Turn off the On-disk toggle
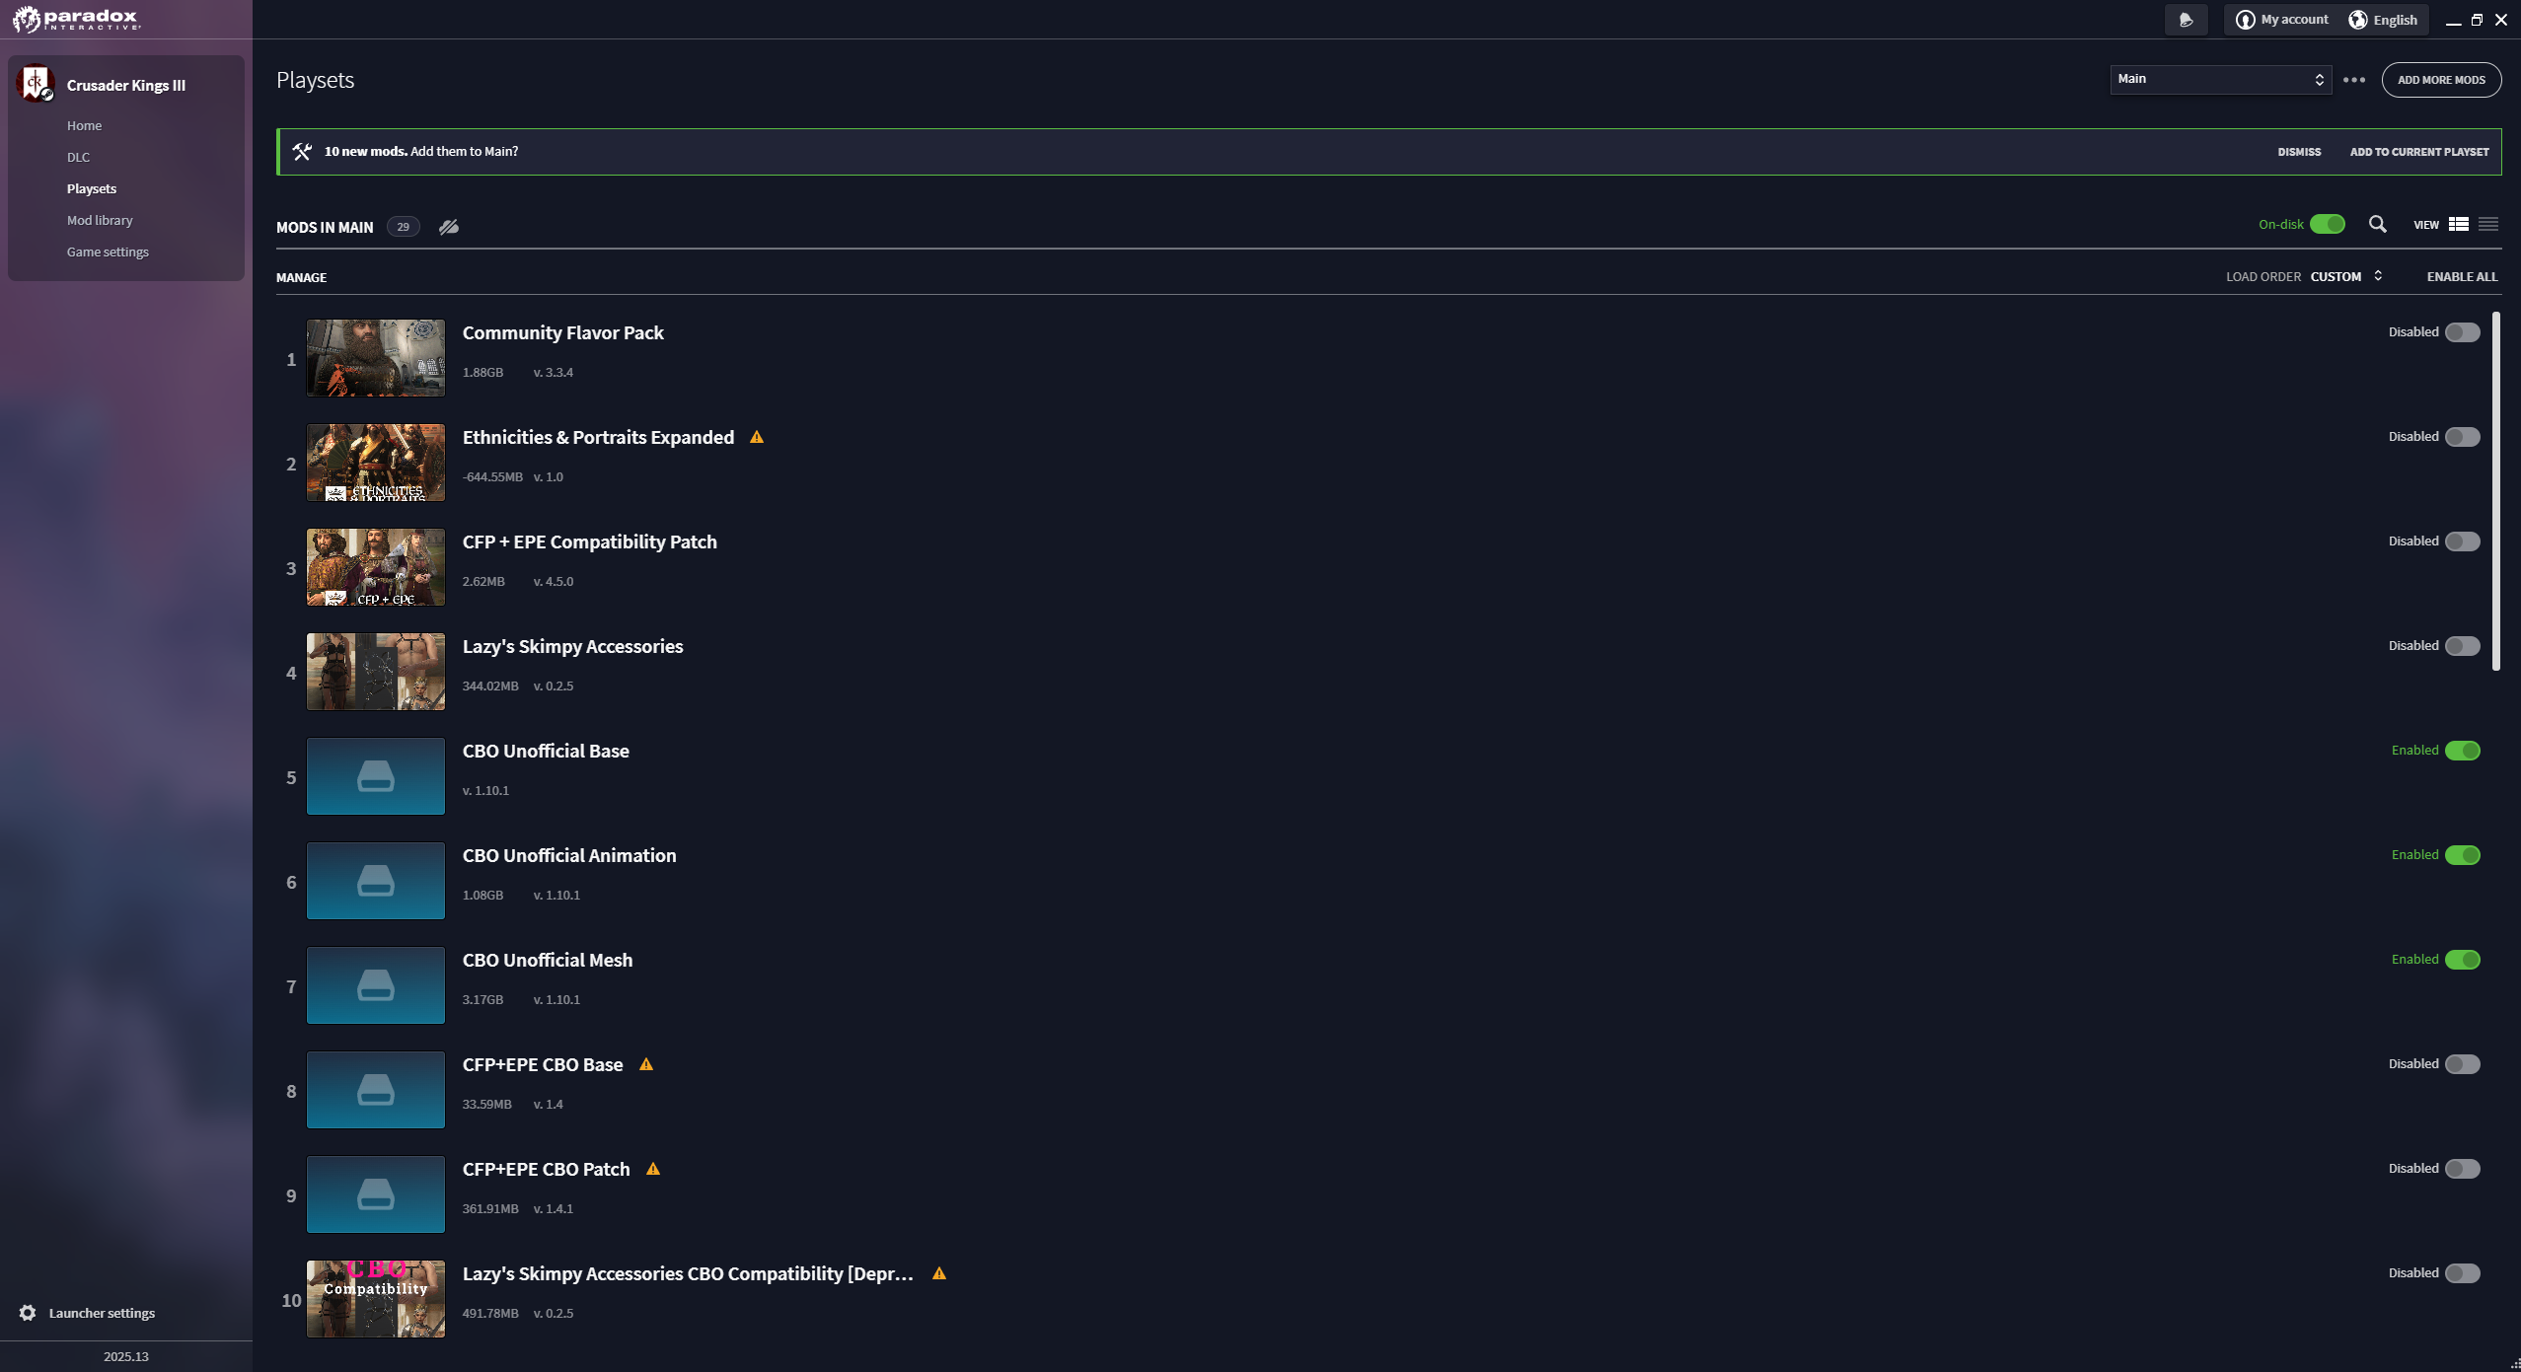 [x=2327, y=224]
